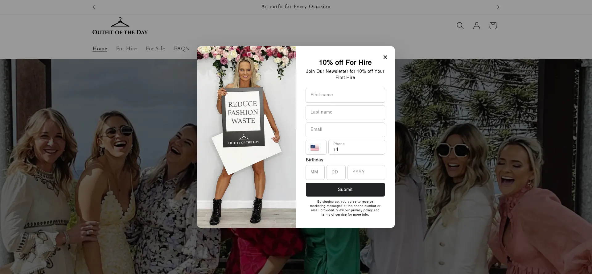Show the previous announcement with left arrow
Image resolution: width=592 pixels, height=274 pixels.
(94, 7)
